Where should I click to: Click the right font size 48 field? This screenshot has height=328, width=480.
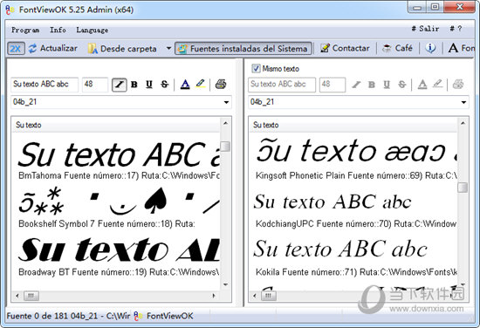pos(333,85)
